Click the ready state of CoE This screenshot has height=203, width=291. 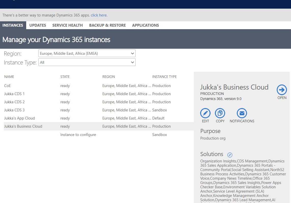click(x=65, y=86)
